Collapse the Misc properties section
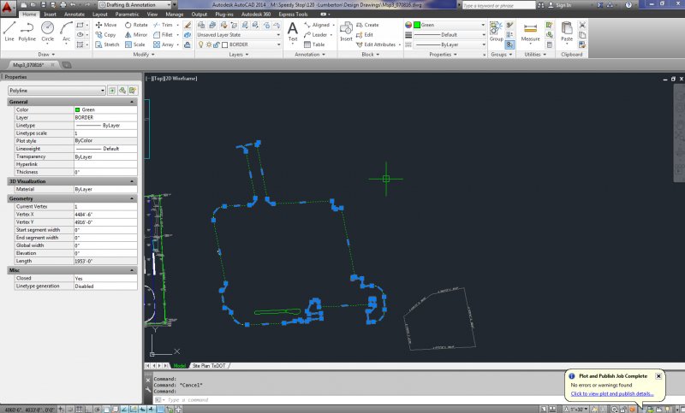The height and width of the screenshot is (413, 685). 132,270
